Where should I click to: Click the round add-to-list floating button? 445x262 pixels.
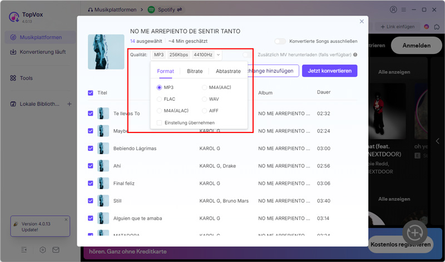(x=414, y=233)
